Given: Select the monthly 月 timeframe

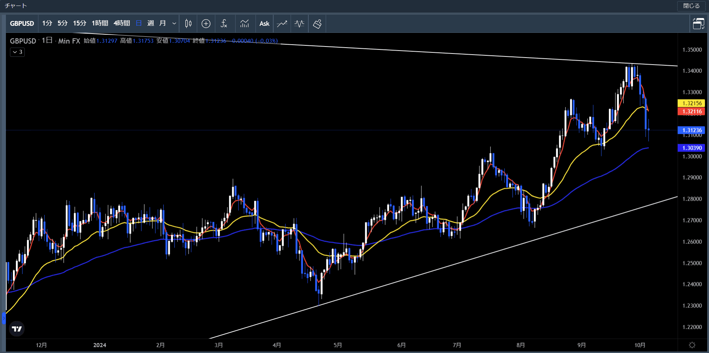Looking at the screenshot, I should click(162, 23).
